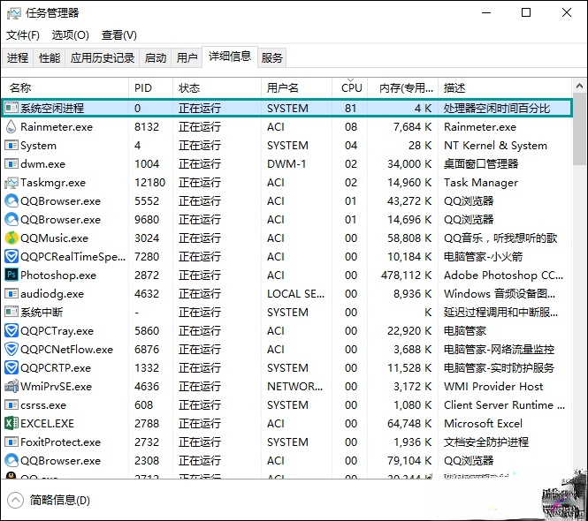Click user name LOCAL SE...

(x=296, y=294)
